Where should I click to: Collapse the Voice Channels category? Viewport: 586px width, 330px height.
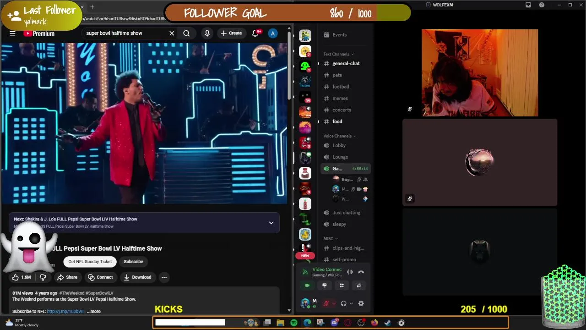click(x=339, y=136)
